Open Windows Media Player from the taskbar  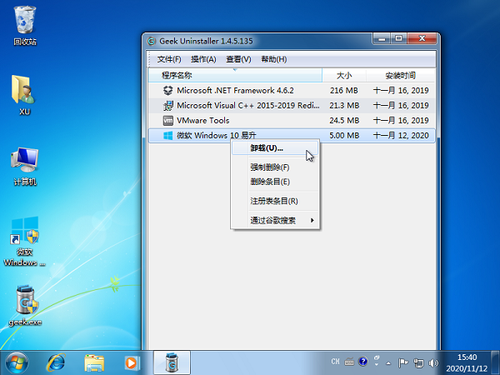tap(132, 362)
